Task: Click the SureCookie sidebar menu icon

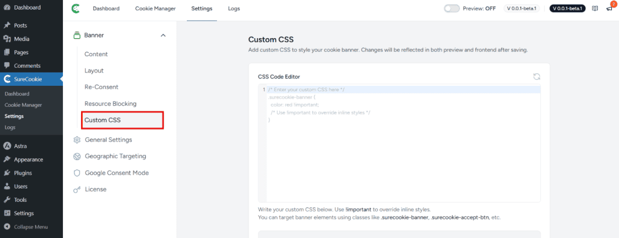Action: pyautogui.click(x=7, y=79)
